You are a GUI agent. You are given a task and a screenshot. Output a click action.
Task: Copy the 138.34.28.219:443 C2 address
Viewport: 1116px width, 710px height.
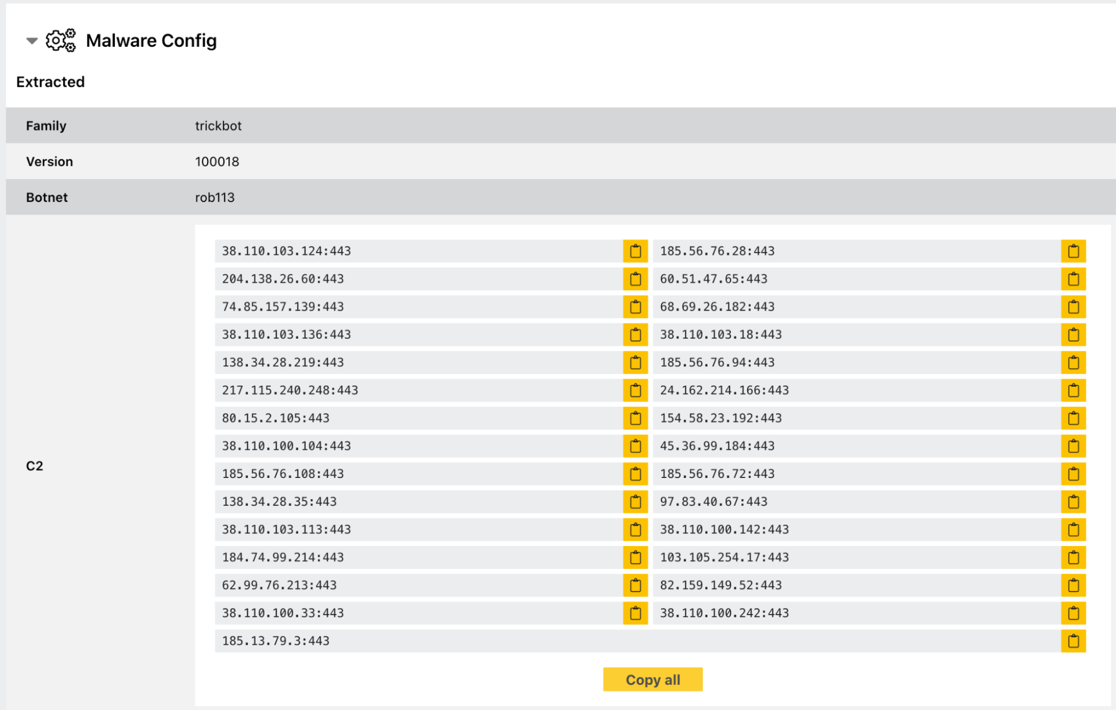[635, 362]
